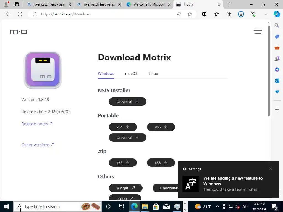Add a new sidebar app
Image resolution: width=283 pixels, height=212 pixels.
point(277,109)
